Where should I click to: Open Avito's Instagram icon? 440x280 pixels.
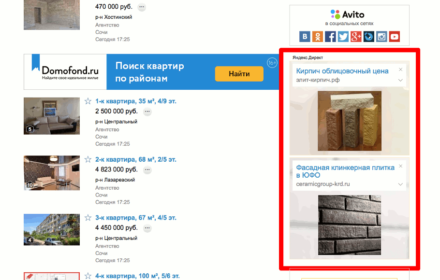click(x=381, y=36)
